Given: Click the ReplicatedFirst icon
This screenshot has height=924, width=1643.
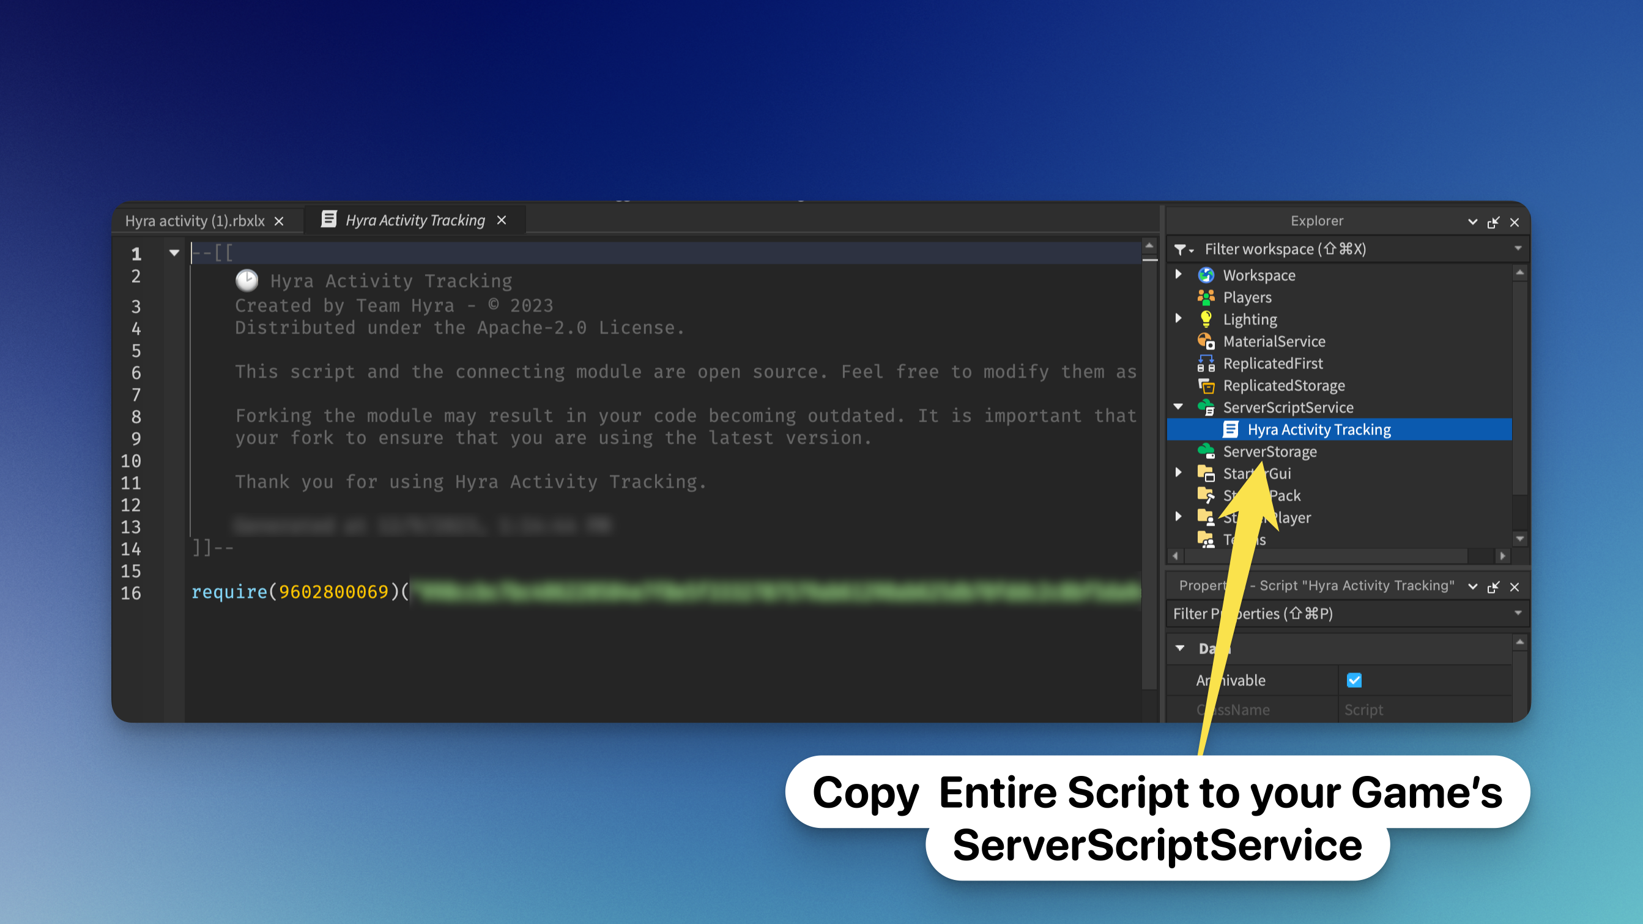Looking at the screenshot, I should pos(1206,363).
